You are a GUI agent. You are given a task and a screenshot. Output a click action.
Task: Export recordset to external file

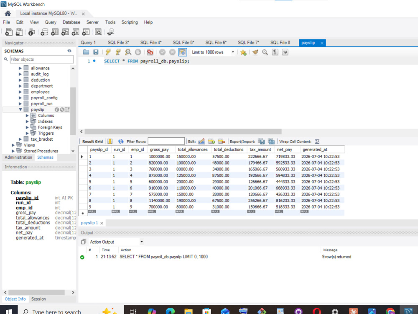(261, 141)
